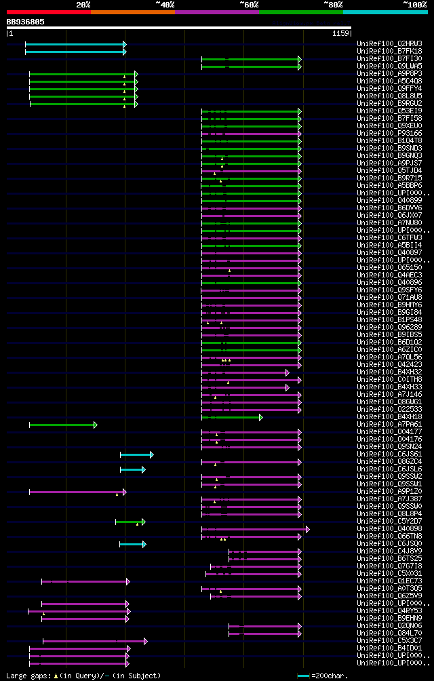Screen dimensions: 434x681
Task: Select label UniRef100_Q9XEU0
Action: (x=389, y=126)
